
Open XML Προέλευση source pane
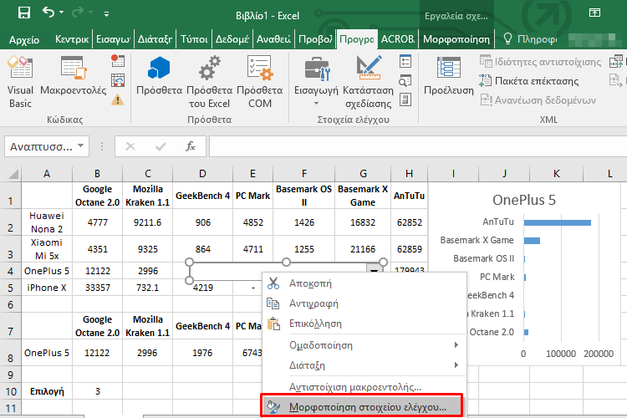click(x=449, y=76)
